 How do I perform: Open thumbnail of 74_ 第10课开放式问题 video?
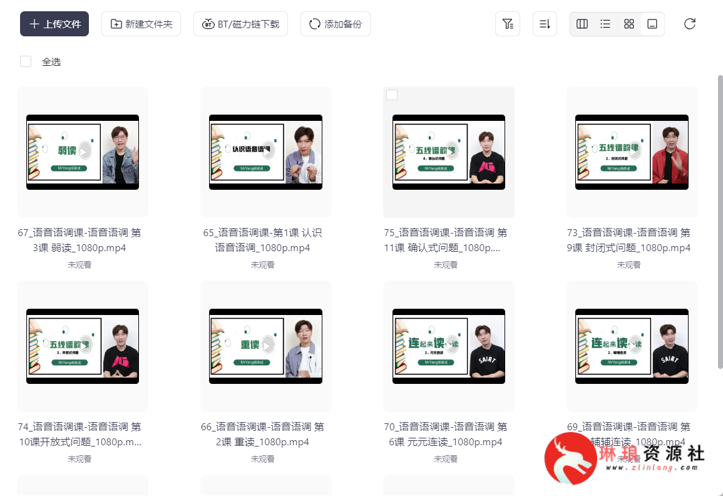coord(83,346)
